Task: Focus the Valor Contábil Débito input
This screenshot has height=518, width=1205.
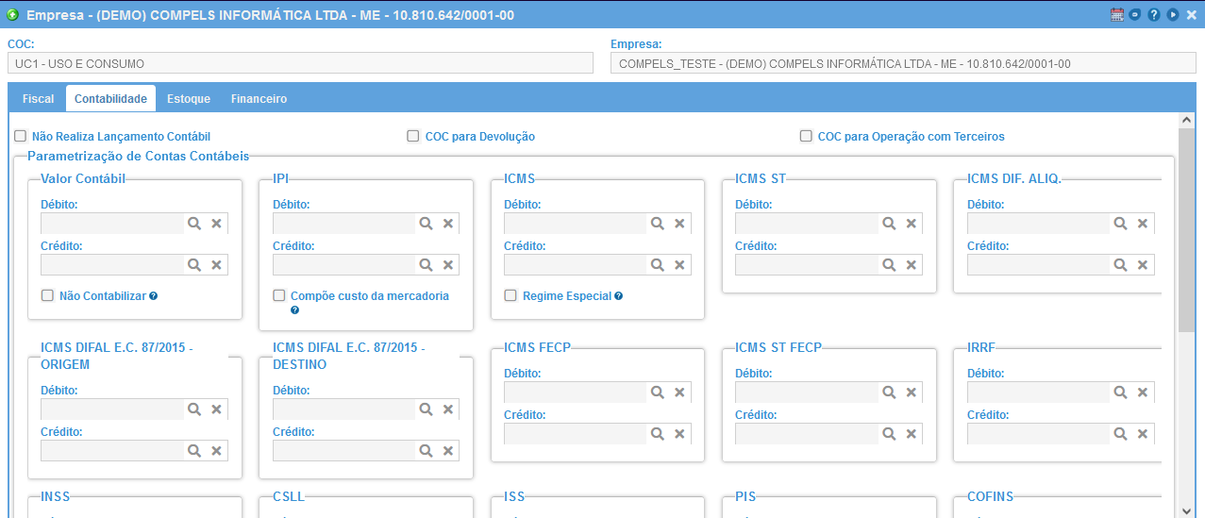Action: [112, 224]
